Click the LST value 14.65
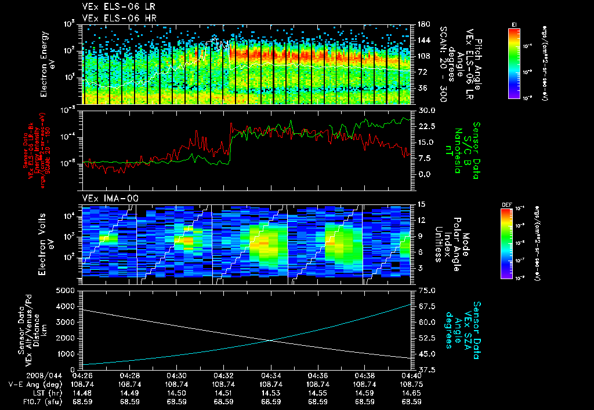The width and height of the screenshot is (594, 410). [411, 393]
